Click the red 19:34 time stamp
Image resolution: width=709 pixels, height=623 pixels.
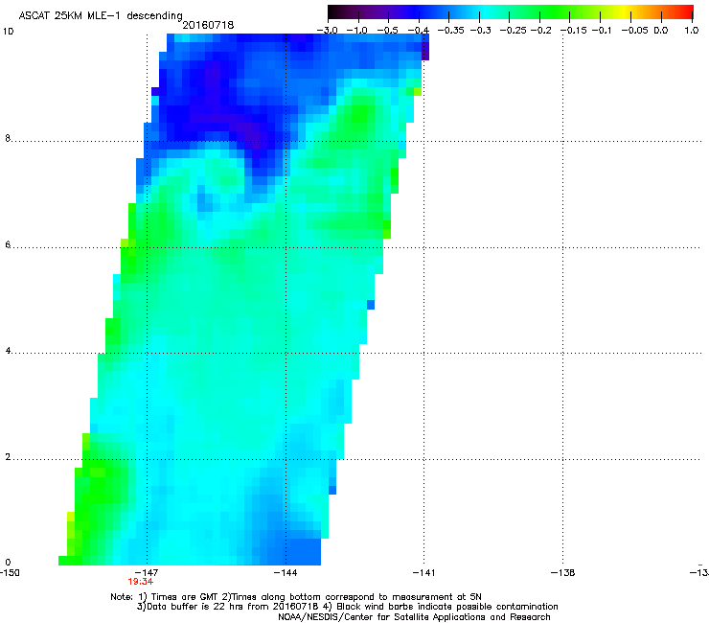tap(140, 582)
